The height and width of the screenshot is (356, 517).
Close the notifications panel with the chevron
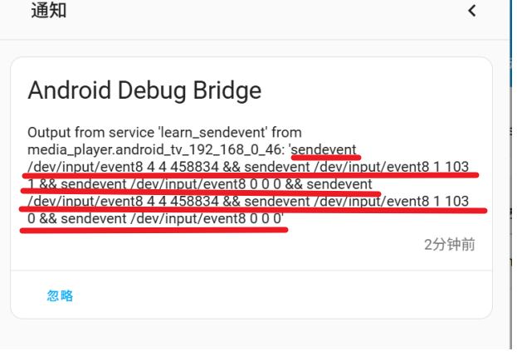[472, 11]
